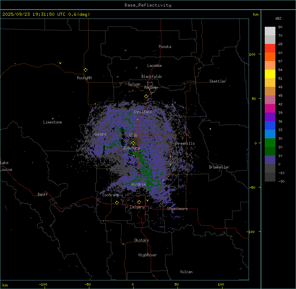This screenshot has width=296, height=289.
Task: Click the Airdrie city label
Action: click(x=138, y=184)
